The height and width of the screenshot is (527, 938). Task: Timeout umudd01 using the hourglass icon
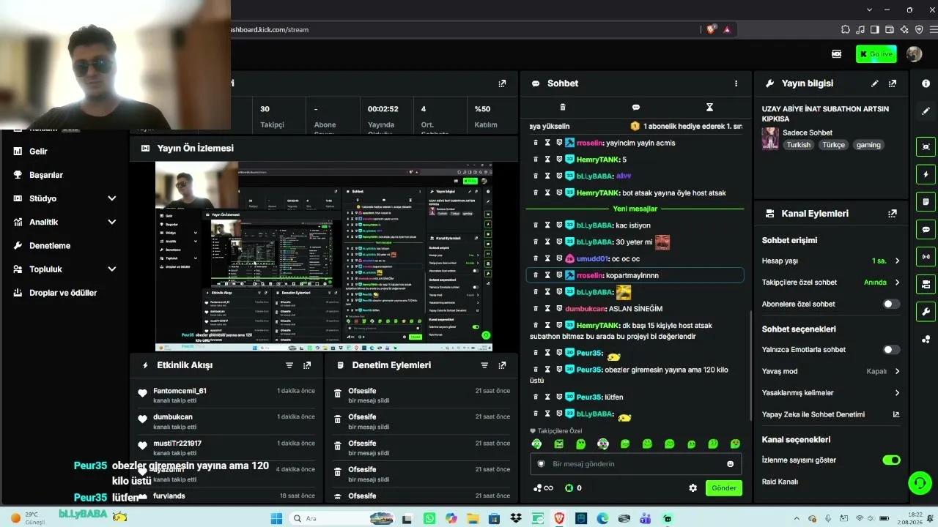[547, 258]
